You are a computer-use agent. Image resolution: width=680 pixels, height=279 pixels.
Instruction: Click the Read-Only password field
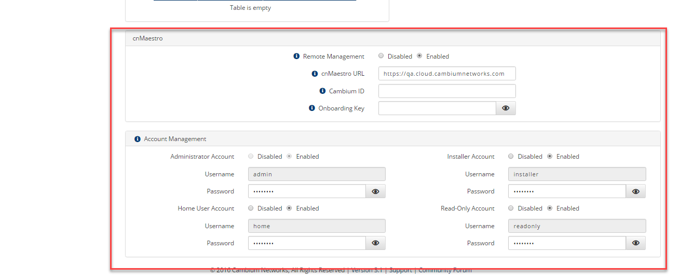click(x=567, y=243)
